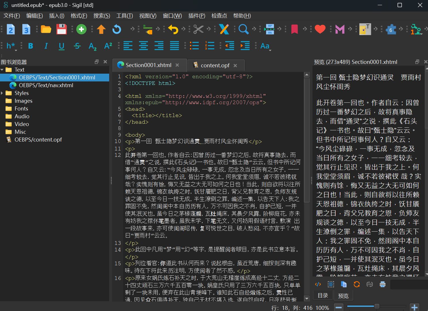This screenshot has height=311, width=428.
Task: Decrease paragraph indent
Action: point(230,46)
